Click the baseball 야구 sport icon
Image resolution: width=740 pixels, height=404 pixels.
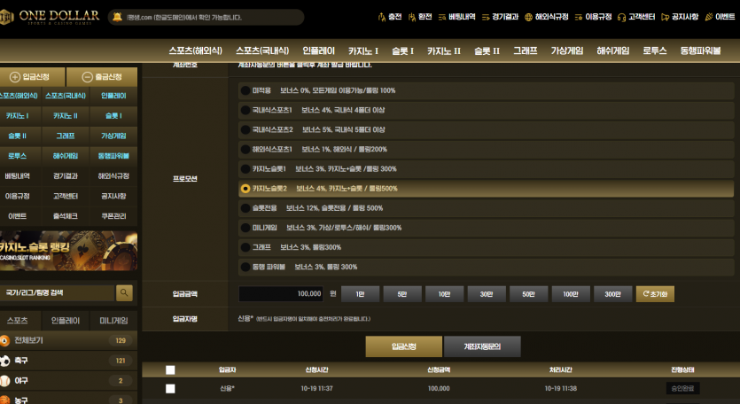click(x=4, y=380)
